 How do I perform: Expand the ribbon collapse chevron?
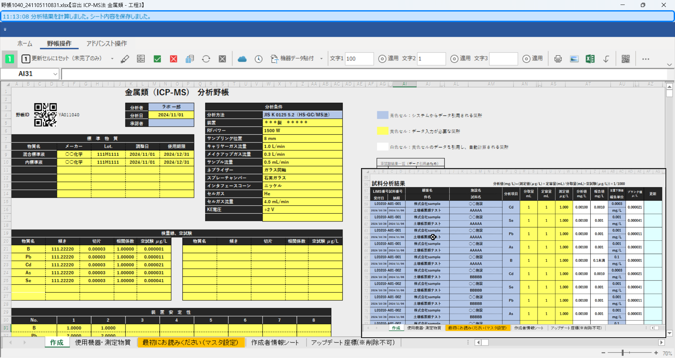669,65
